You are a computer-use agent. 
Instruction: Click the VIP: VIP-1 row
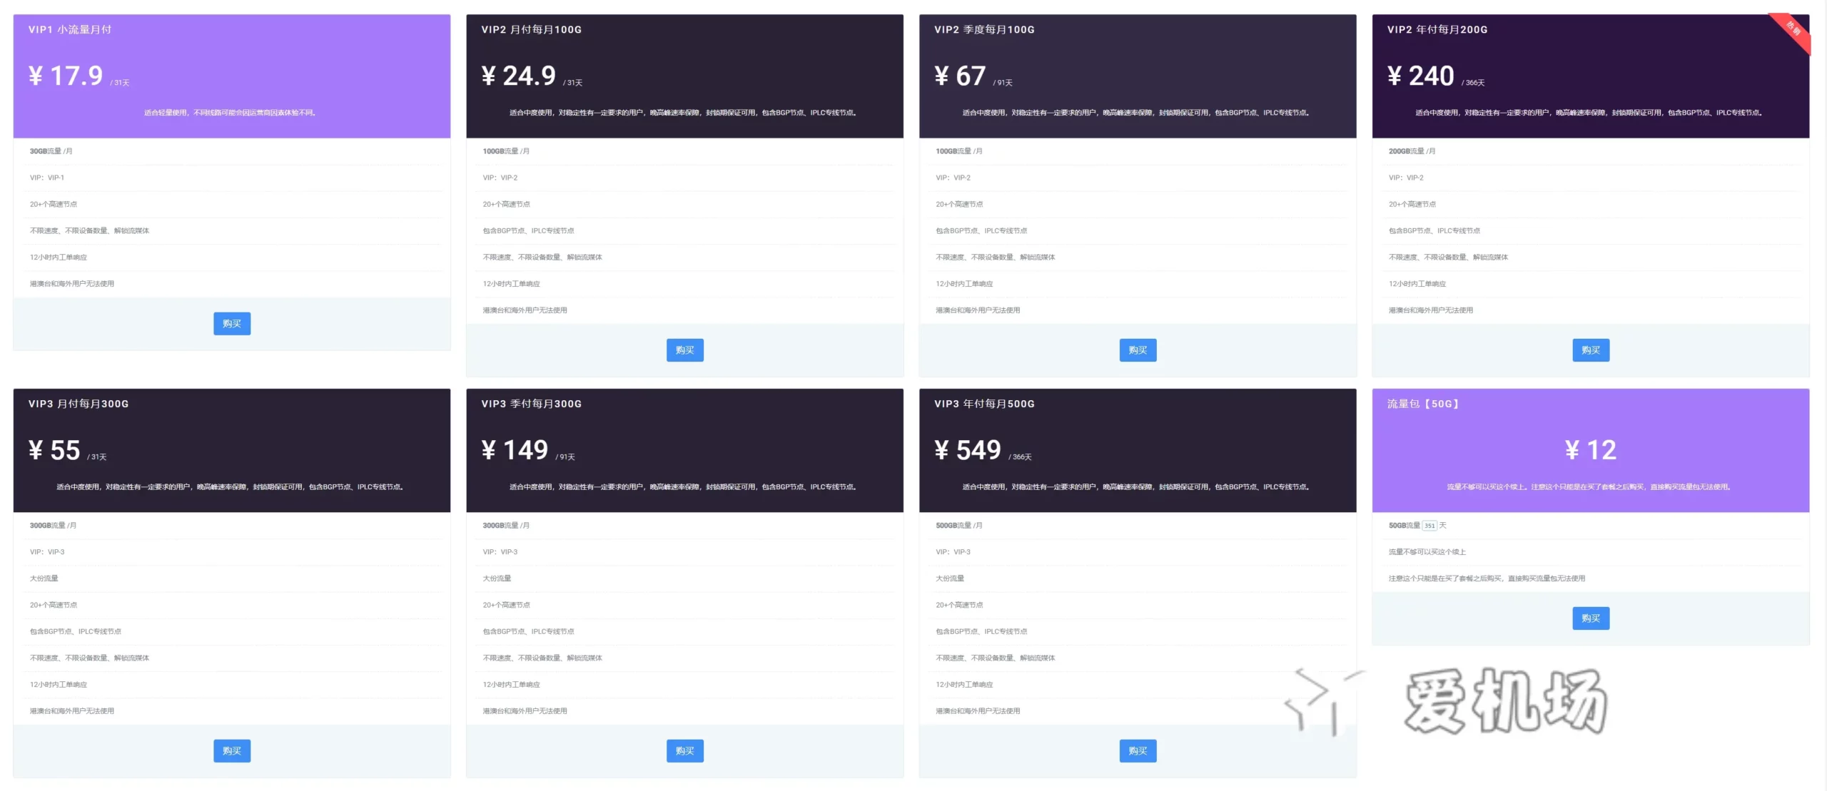coord(232,178)
